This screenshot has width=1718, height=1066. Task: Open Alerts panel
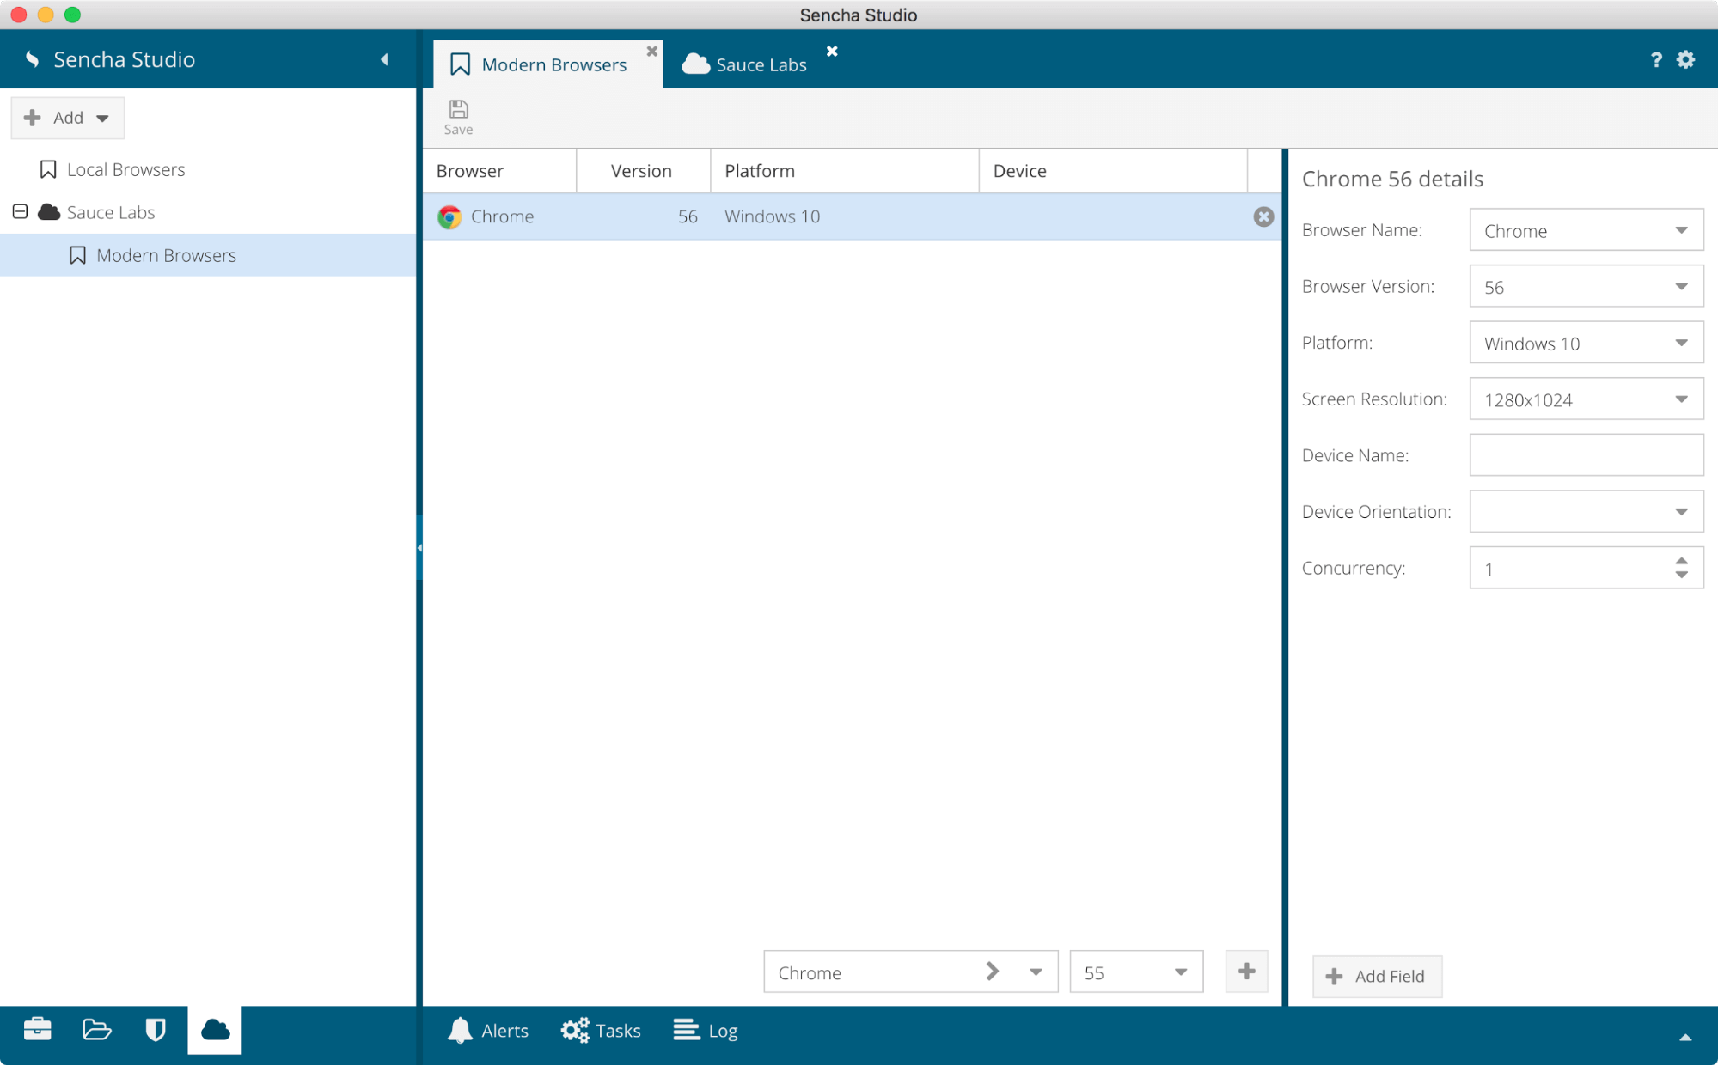(x=488, y=1030)
